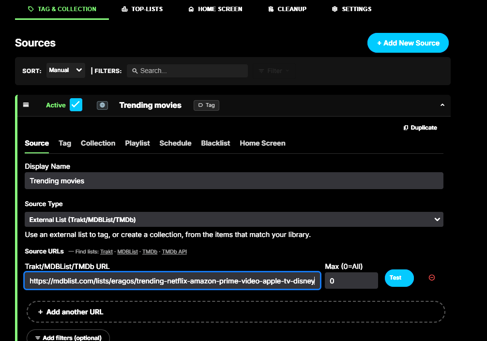Click the Add New Source button

tap(408, 43)
